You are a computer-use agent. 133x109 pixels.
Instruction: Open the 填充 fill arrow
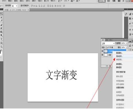(x=126, y=47)
